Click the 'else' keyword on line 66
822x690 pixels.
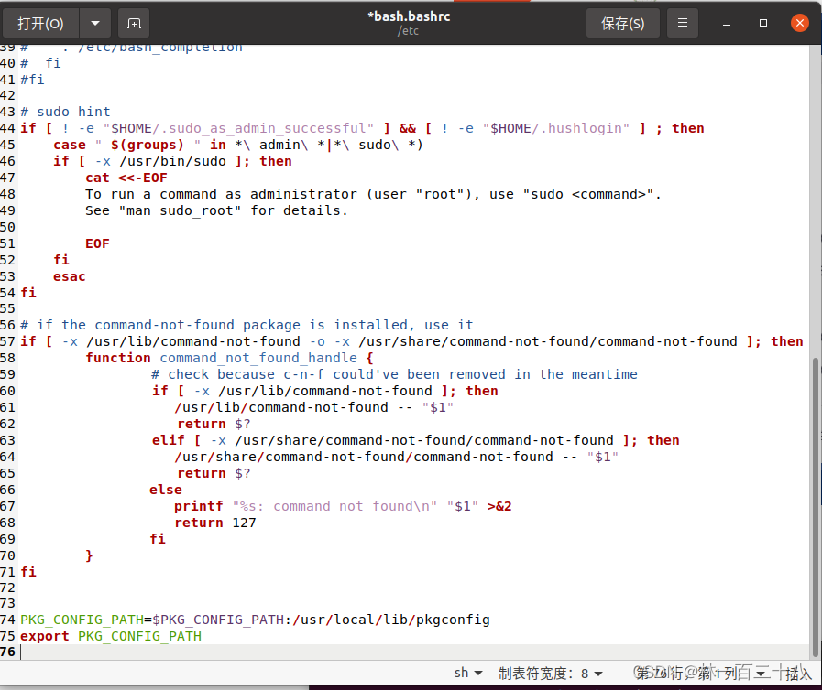coord(166,490)
